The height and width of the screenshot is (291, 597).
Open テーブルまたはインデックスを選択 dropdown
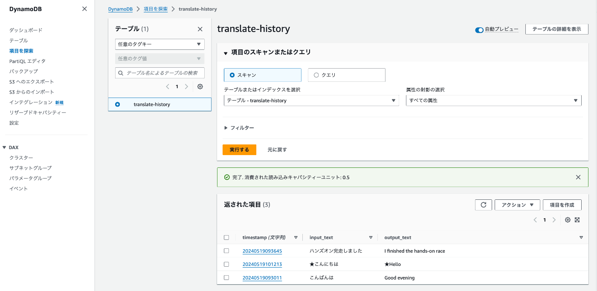(311, 101)
